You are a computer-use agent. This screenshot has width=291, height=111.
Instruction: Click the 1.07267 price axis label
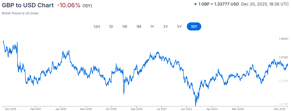tap(284, 104)
